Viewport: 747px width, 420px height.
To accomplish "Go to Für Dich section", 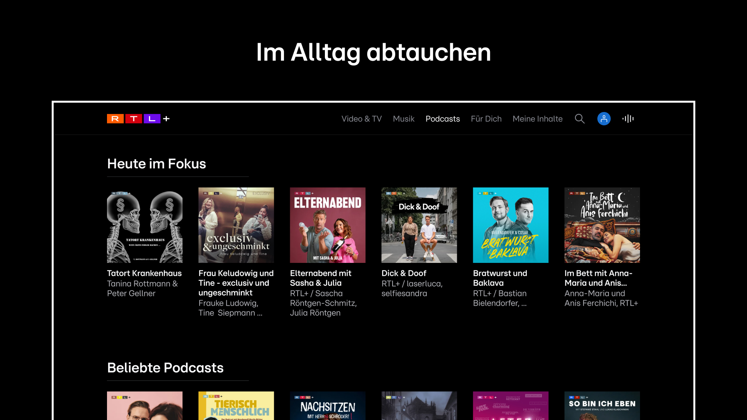I will [486, 119].
